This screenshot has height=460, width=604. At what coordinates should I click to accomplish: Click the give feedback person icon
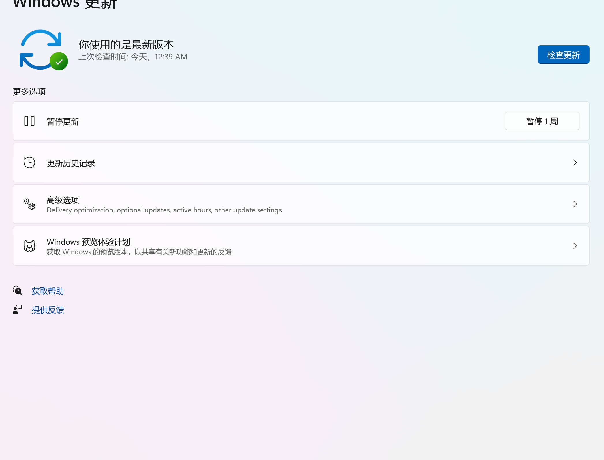17,310
